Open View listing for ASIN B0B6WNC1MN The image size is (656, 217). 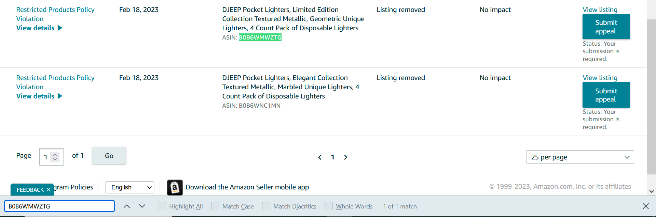click(x=600, y=78)
